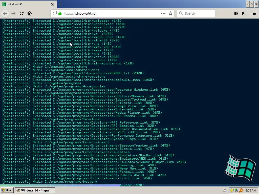Open the Start menu
The height and width of the screenshot is (194, 259).
tap(7, 190)
